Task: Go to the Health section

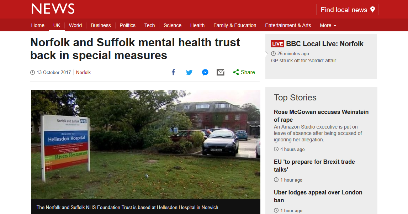Action: click(x=197, y=25)
